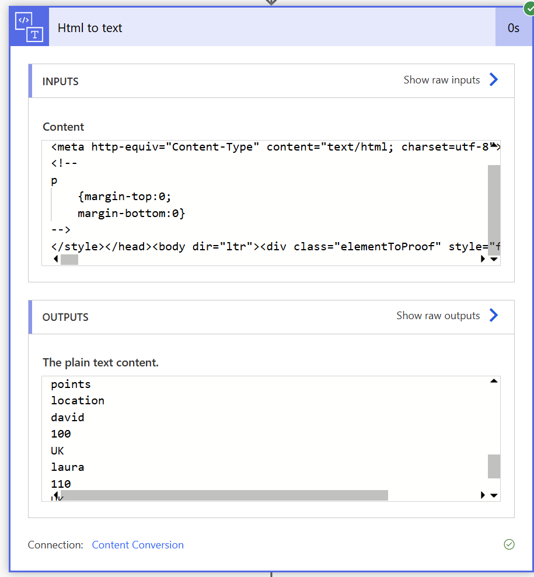Viewport: 534px width, 577px height.
Task: Click the 'points' output line
Action: click(71, 384)
